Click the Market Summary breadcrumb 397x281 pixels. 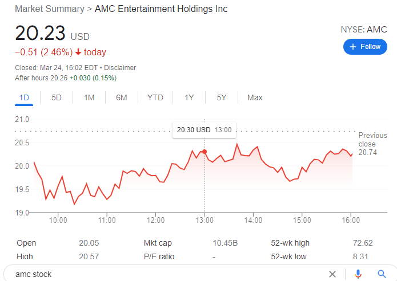click(x=49, y=9)
